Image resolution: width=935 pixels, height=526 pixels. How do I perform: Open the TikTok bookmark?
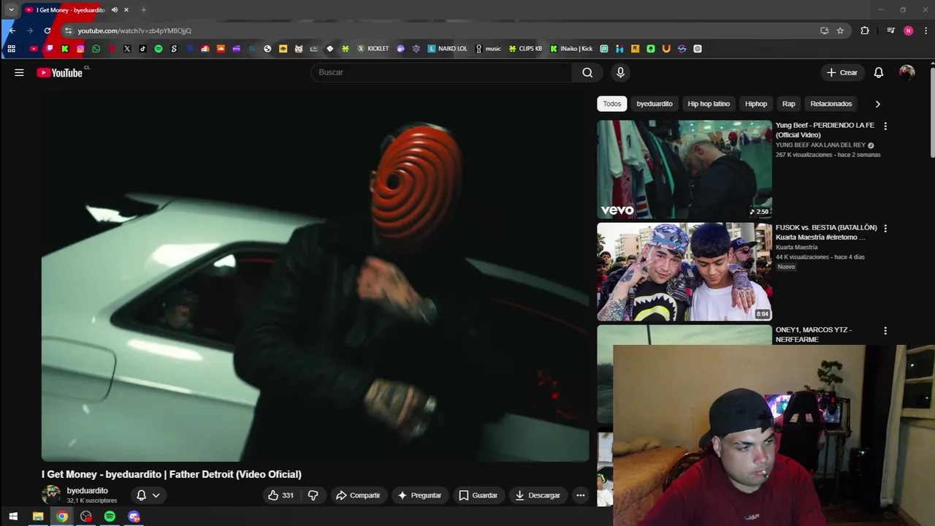click(x=142, y=49)
